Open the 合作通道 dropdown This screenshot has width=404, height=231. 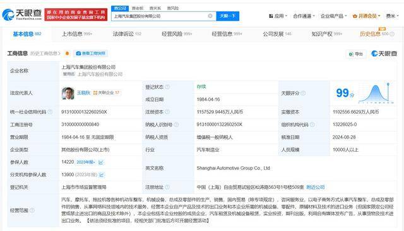[x=304, y=16]
